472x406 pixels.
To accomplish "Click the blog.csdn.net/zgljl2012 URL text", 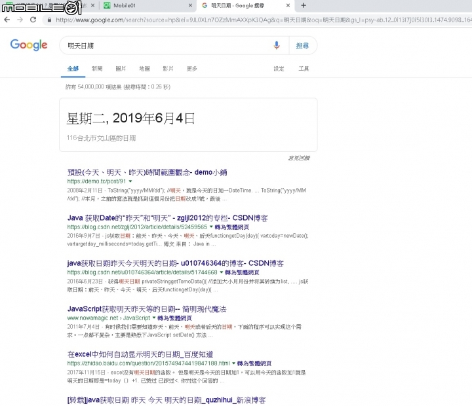I will coord(137,227).
